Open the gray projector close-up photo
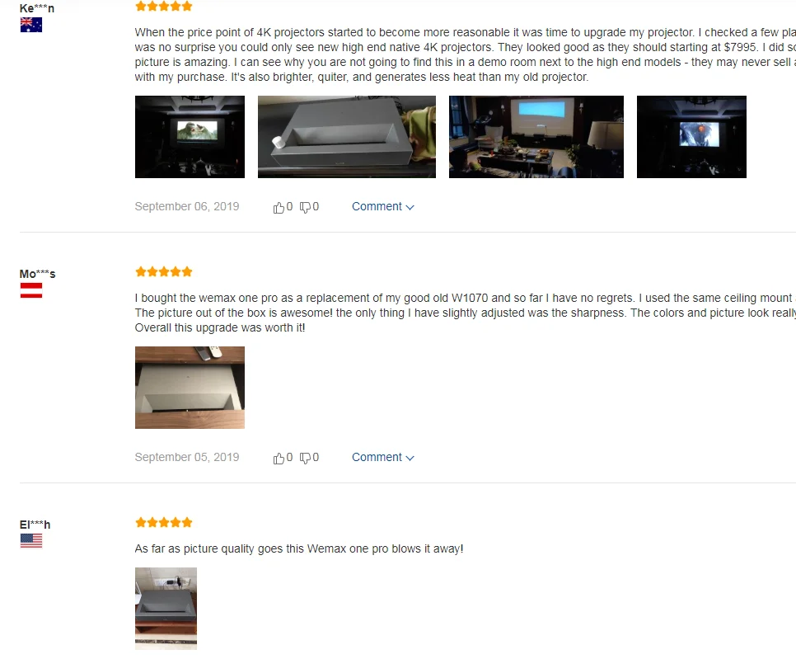The height and width of the screenshot is (659, 796). tap(347, 137)
